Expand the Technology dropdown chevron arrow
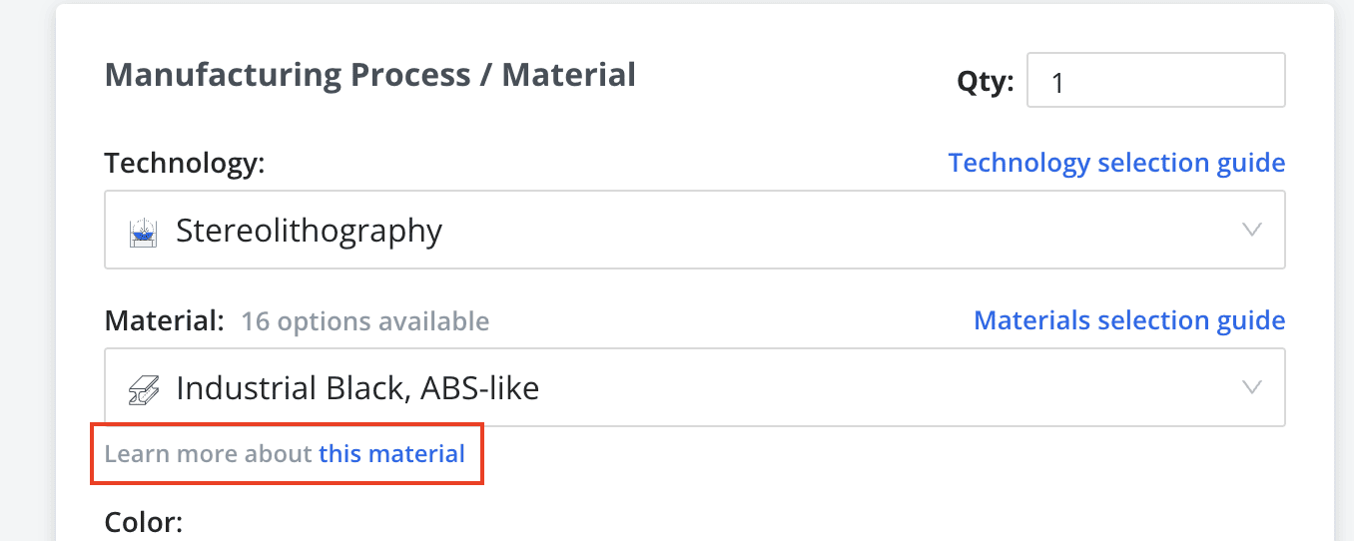Viewport: 1354px width, 541px height. coord(1251,231)
